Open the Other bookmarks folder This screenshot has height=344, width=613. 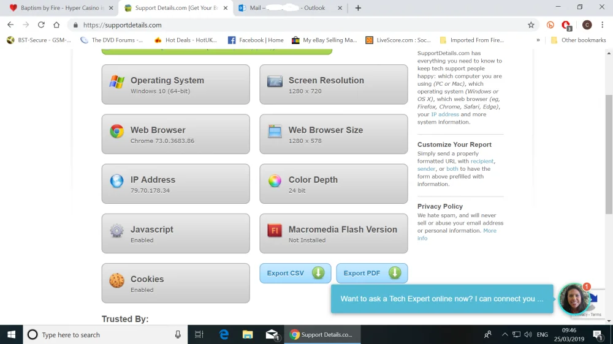point(578,40)
